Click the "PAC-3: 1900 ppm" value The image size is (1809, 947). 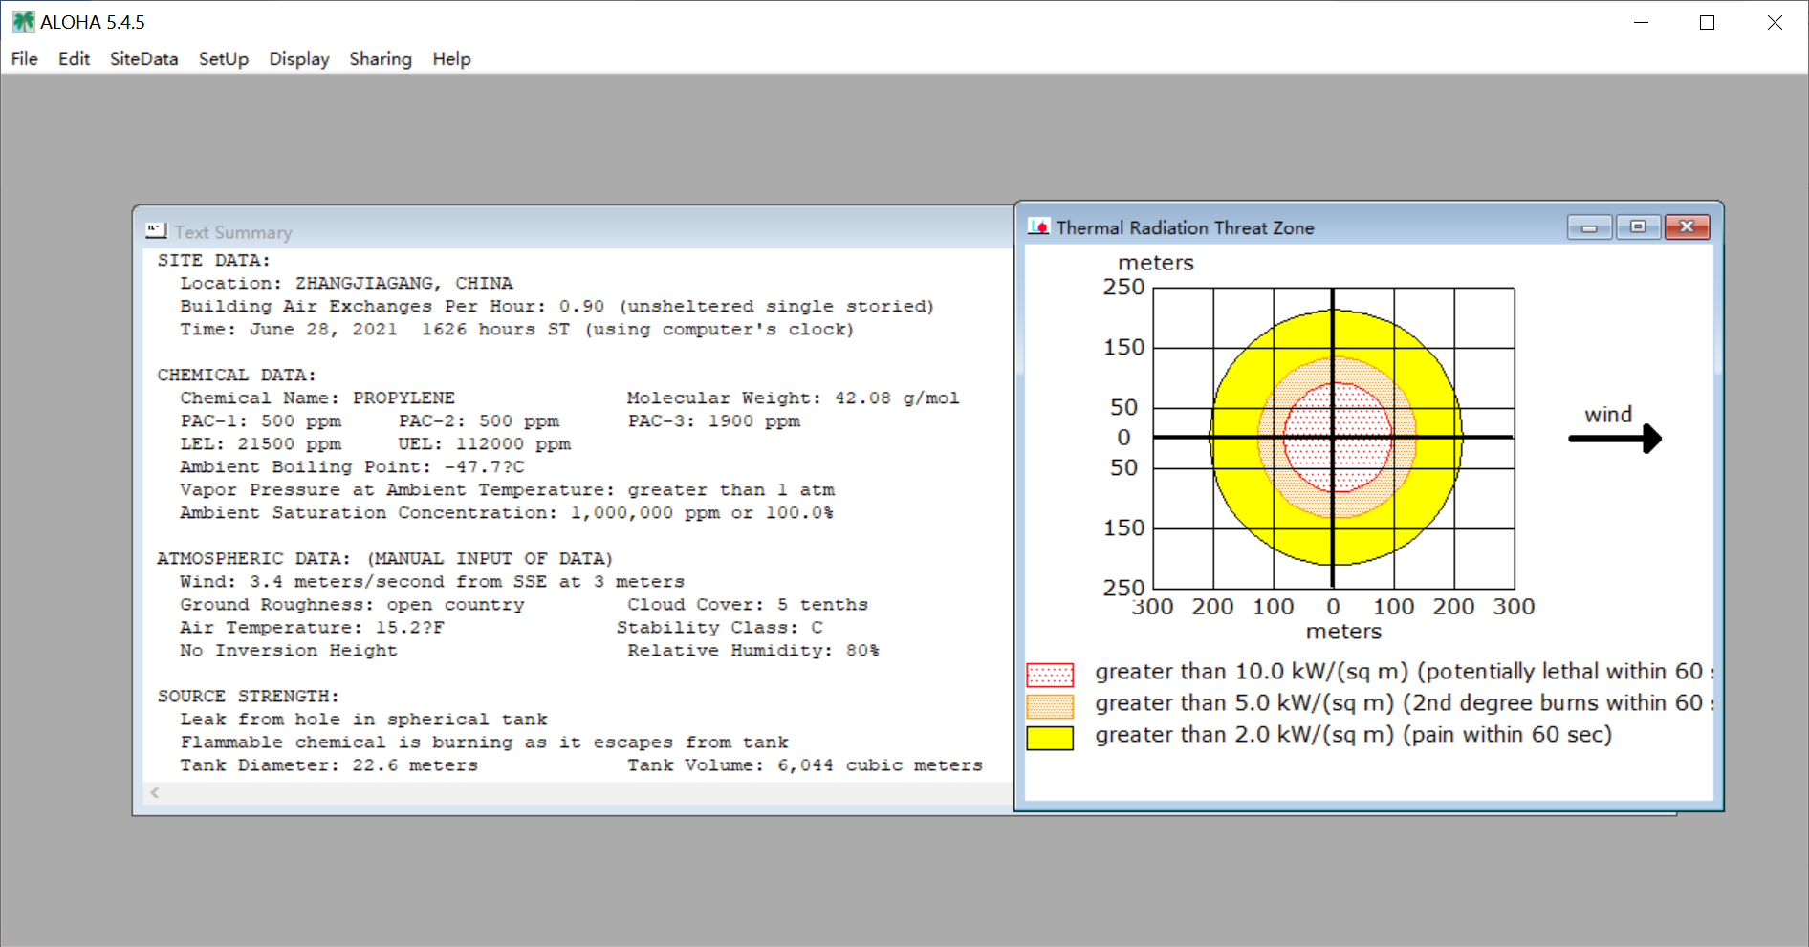point(714,420)
